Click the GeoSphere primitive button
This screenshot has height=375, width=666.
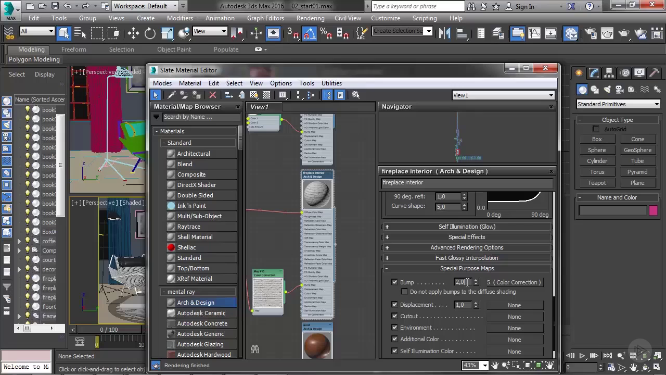(x=637, y=150)
